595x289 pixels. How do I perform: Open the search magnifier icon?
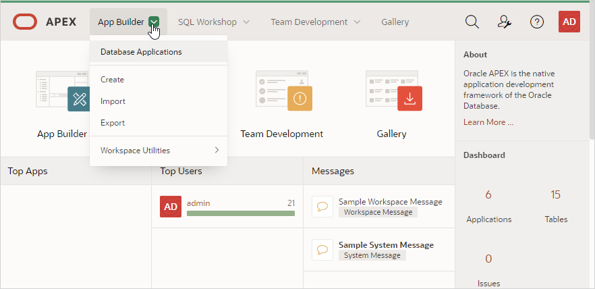[472, 22]
